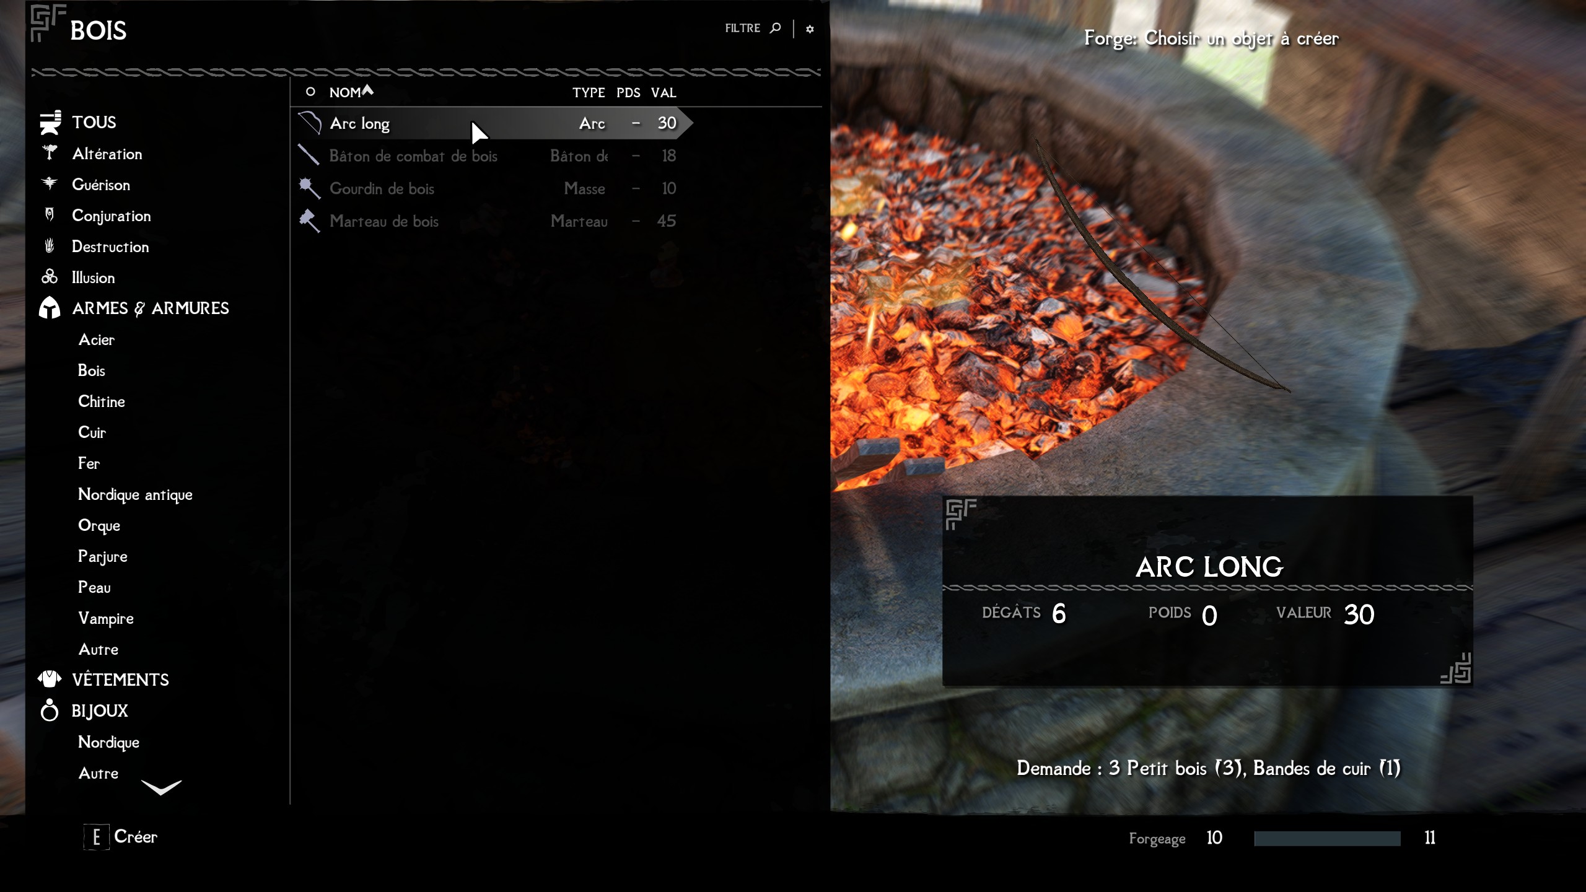Image resolution: width=1586 pixels, height=892 pixels.
Task: Select the Chitine subcategory
Action: click(x=102, y=401)
